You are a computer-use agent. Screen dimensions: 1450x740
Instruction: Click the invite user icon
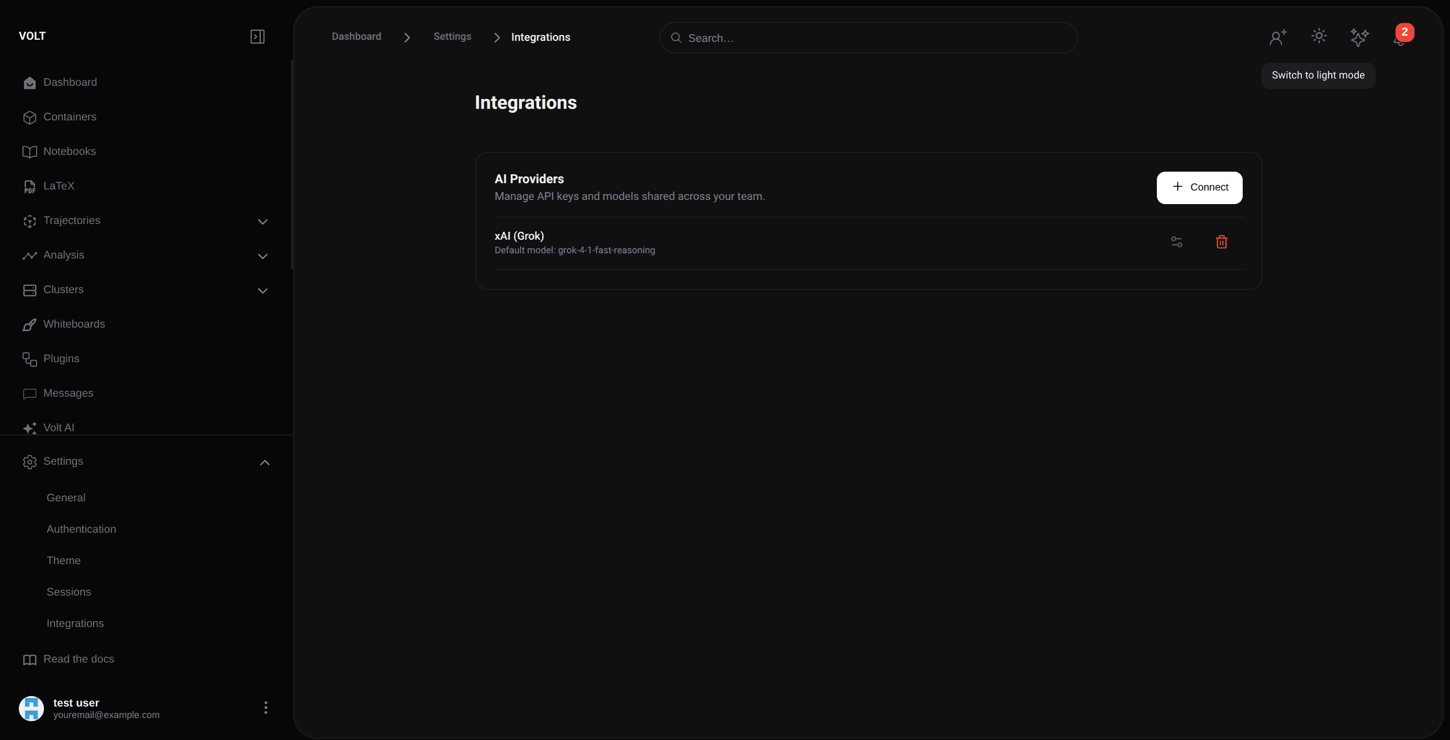coord(1278,37)
